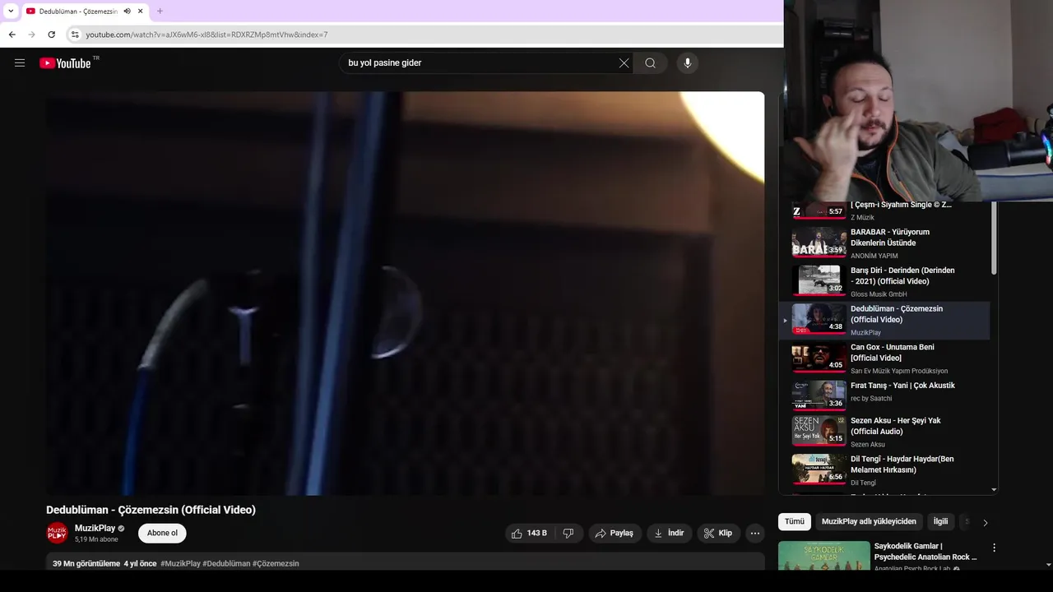Click the '39 Mn görüntüleme' view count text
The image size is (1053, 592).
[x=86, y=563]
